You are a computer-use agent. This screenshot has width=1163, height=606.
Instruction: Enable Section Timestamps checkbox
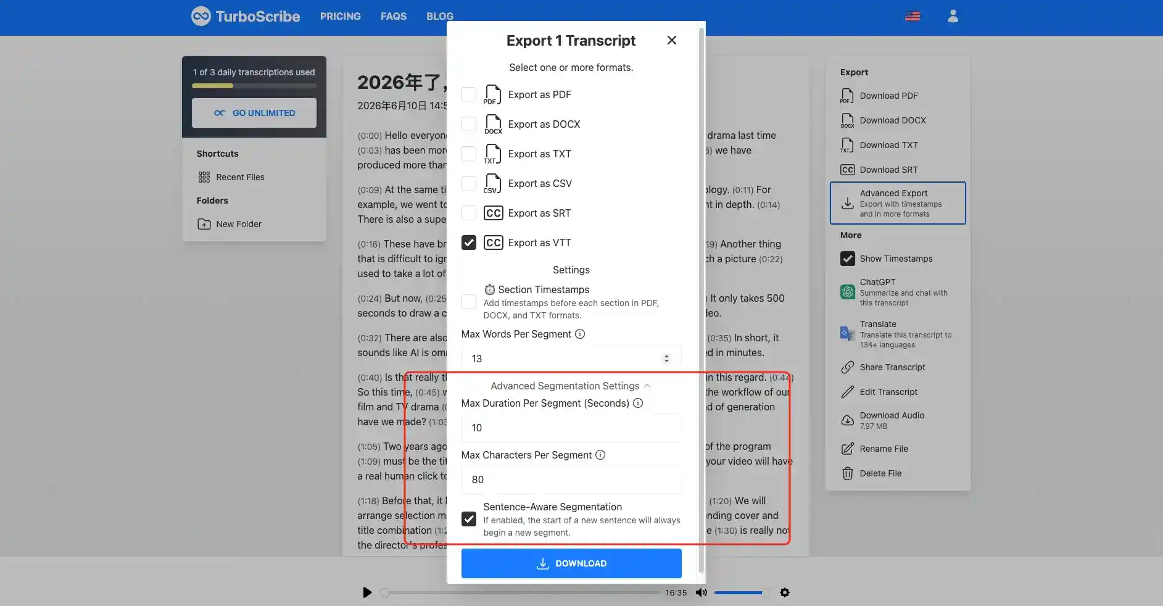pos(469,302)
